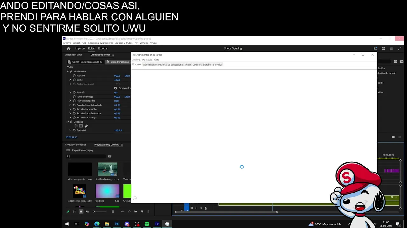
Task: Click the search bin icon beside the search field
Action: 110,156
